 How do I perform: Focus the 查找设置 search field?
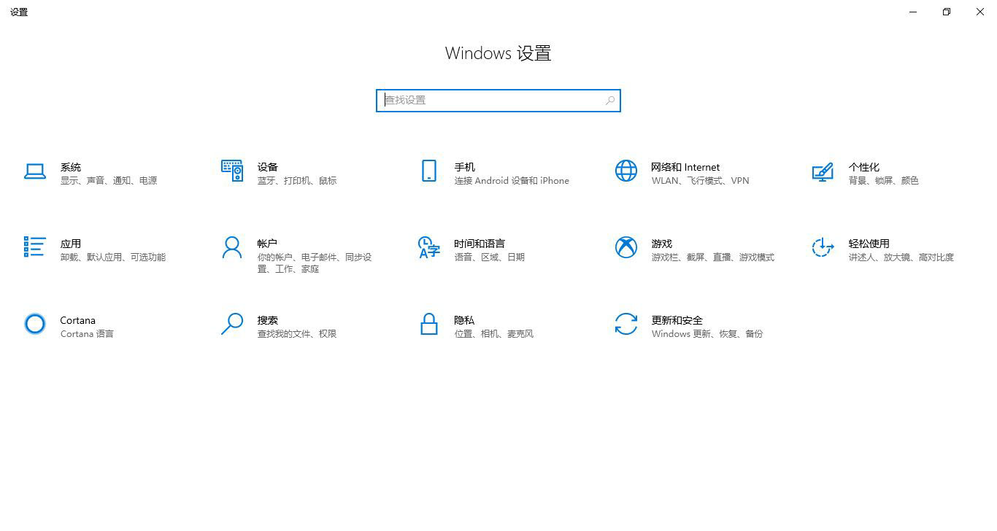tap(498, 101)
